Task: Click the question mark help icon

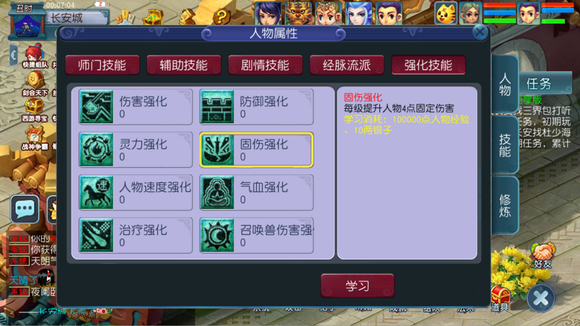Action: pos(222,16)
